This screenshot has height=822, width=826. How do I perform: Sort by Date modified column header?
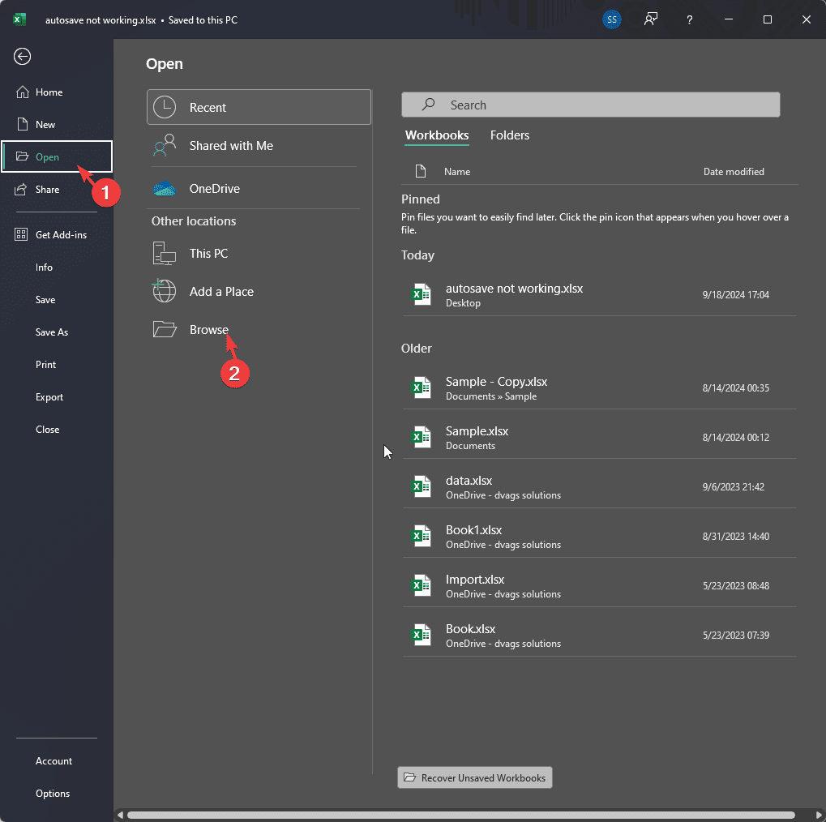[734, 171]
